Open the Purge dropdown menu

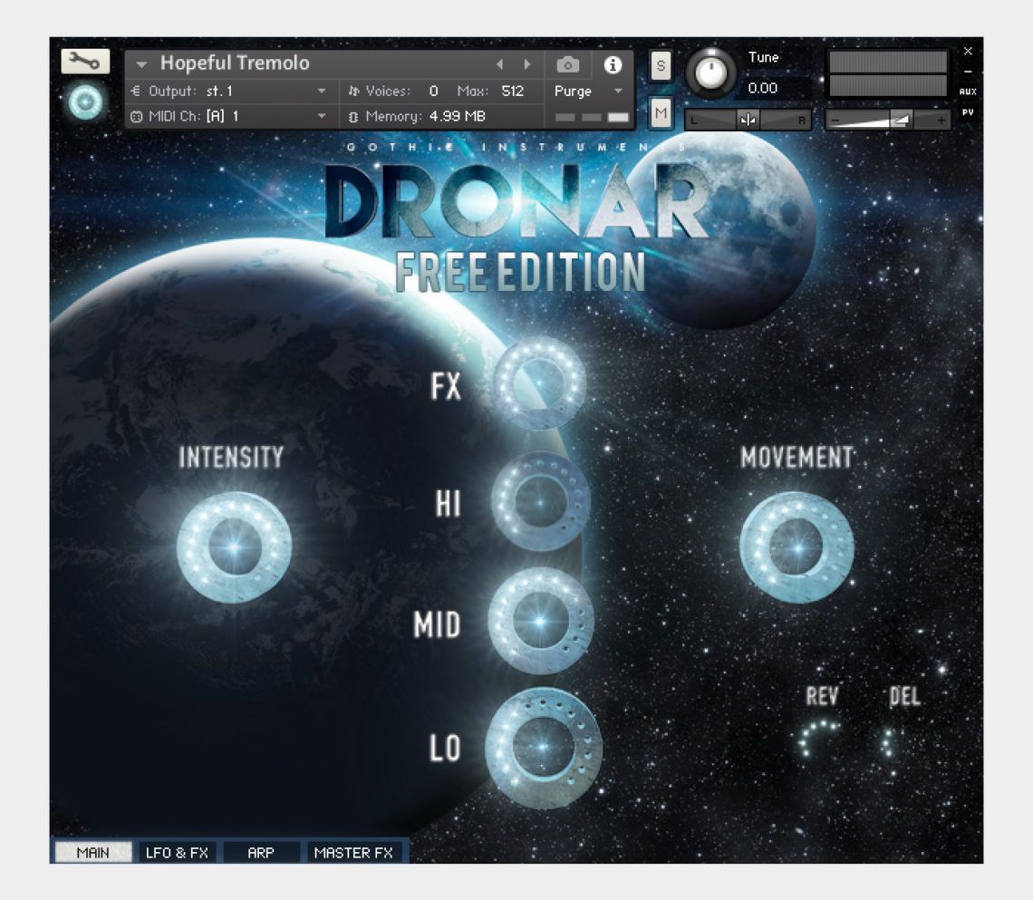(619, 92)
